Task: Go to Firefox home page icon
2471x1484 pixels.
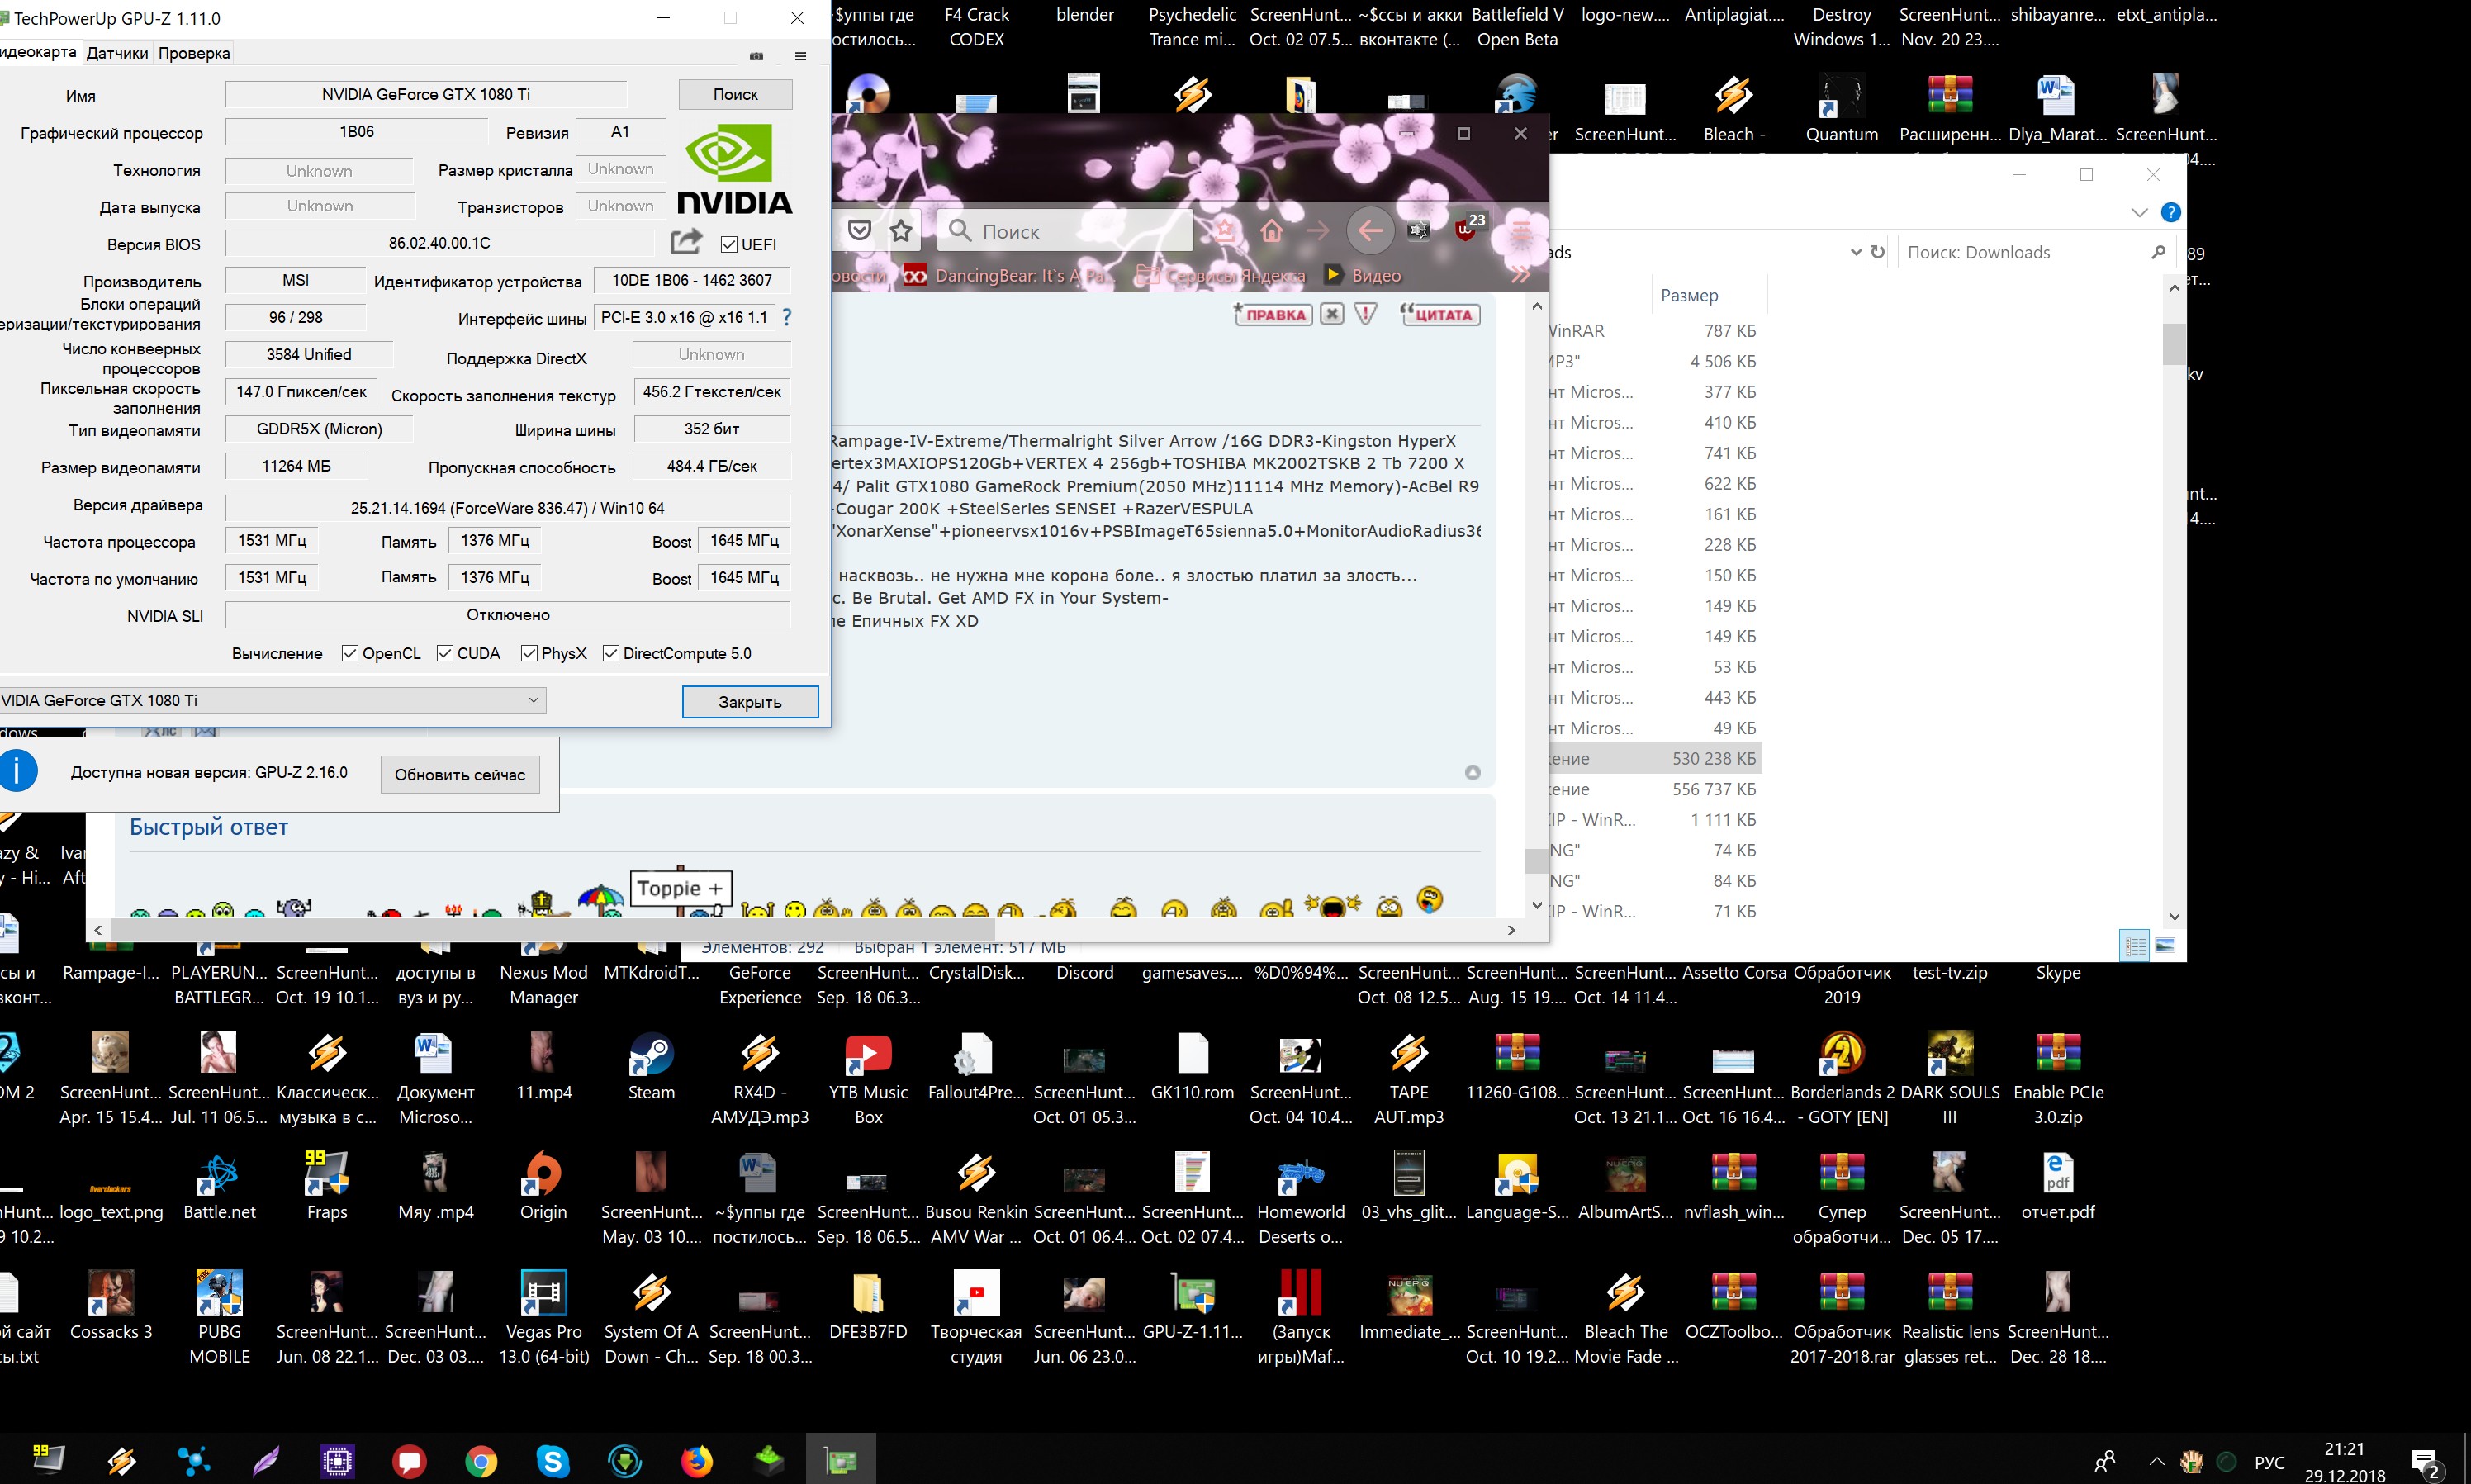Action: coord(1271,231)
